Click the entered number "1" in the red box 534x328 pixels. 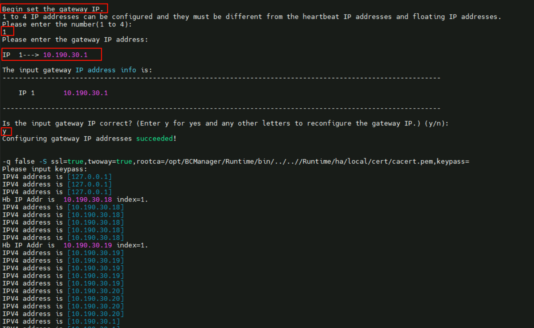tap(5, 32)
